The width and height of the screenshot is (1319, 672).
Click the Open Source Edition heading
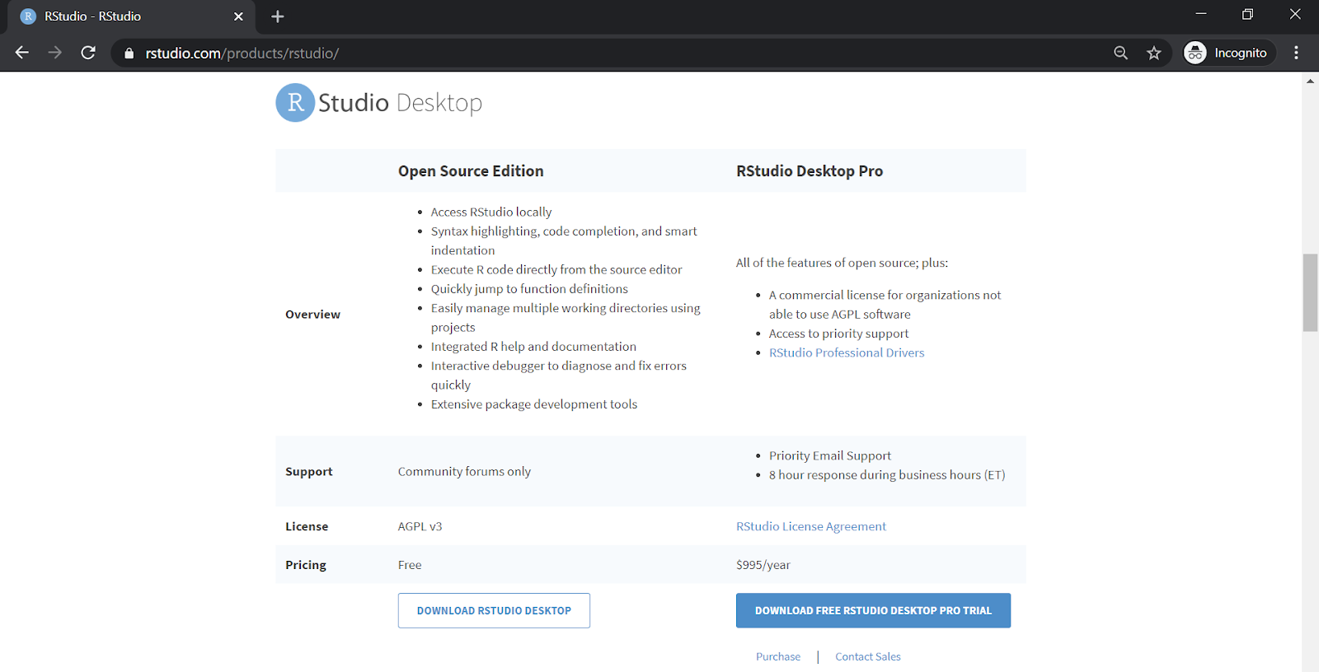[471, 171]
